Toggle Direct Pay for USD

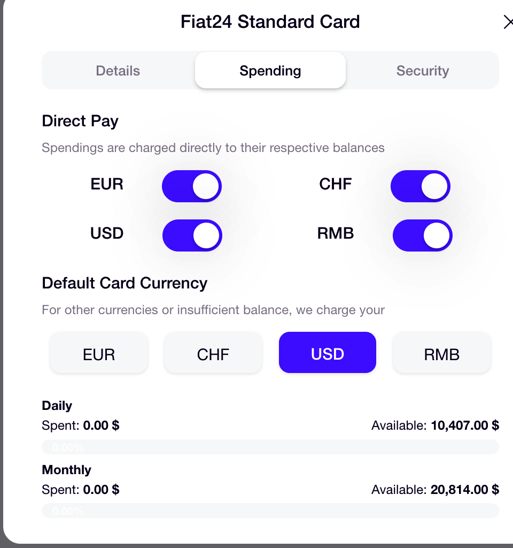pyautogui.click(x=192, y=235)
